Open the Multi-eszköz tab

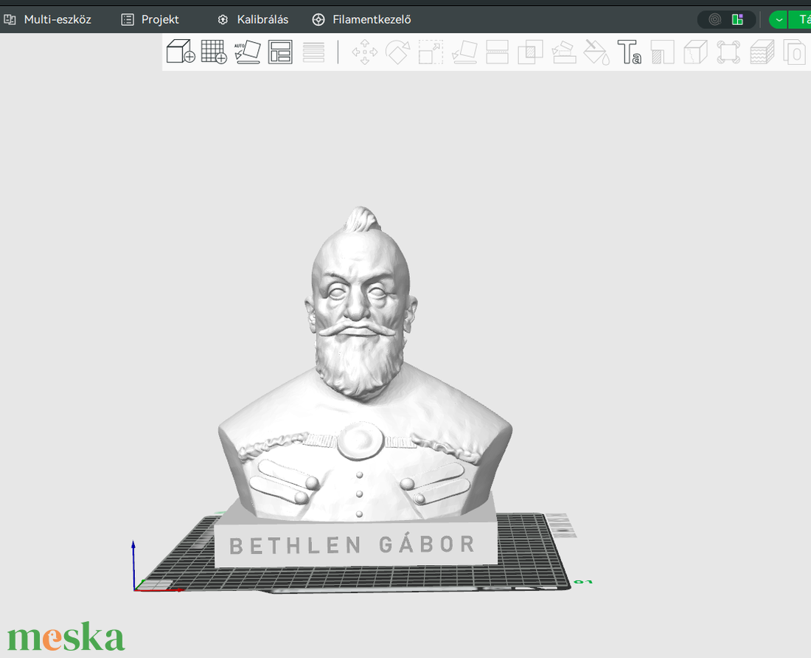(48, 20)
